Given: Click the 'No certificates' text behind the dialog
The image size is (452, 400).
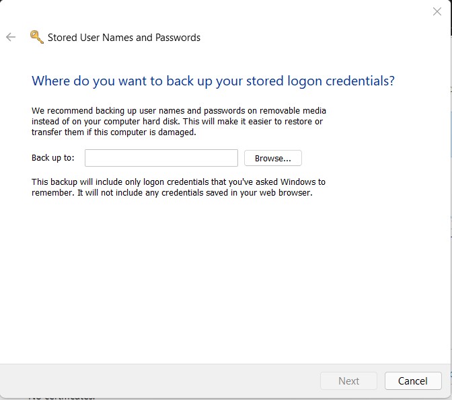Looking at the screenshot, I should pos(62,397).
